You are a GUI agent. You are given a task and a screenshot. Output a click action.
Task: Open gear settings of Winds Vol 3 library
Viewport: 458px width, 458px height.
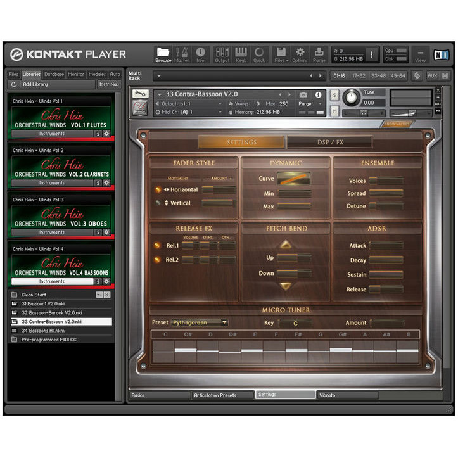(x=106, y=232)
